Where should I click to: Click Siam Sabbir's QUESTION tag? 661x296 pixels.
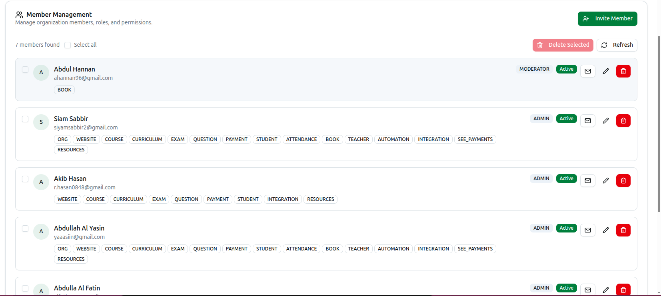(x=205, y=139)
